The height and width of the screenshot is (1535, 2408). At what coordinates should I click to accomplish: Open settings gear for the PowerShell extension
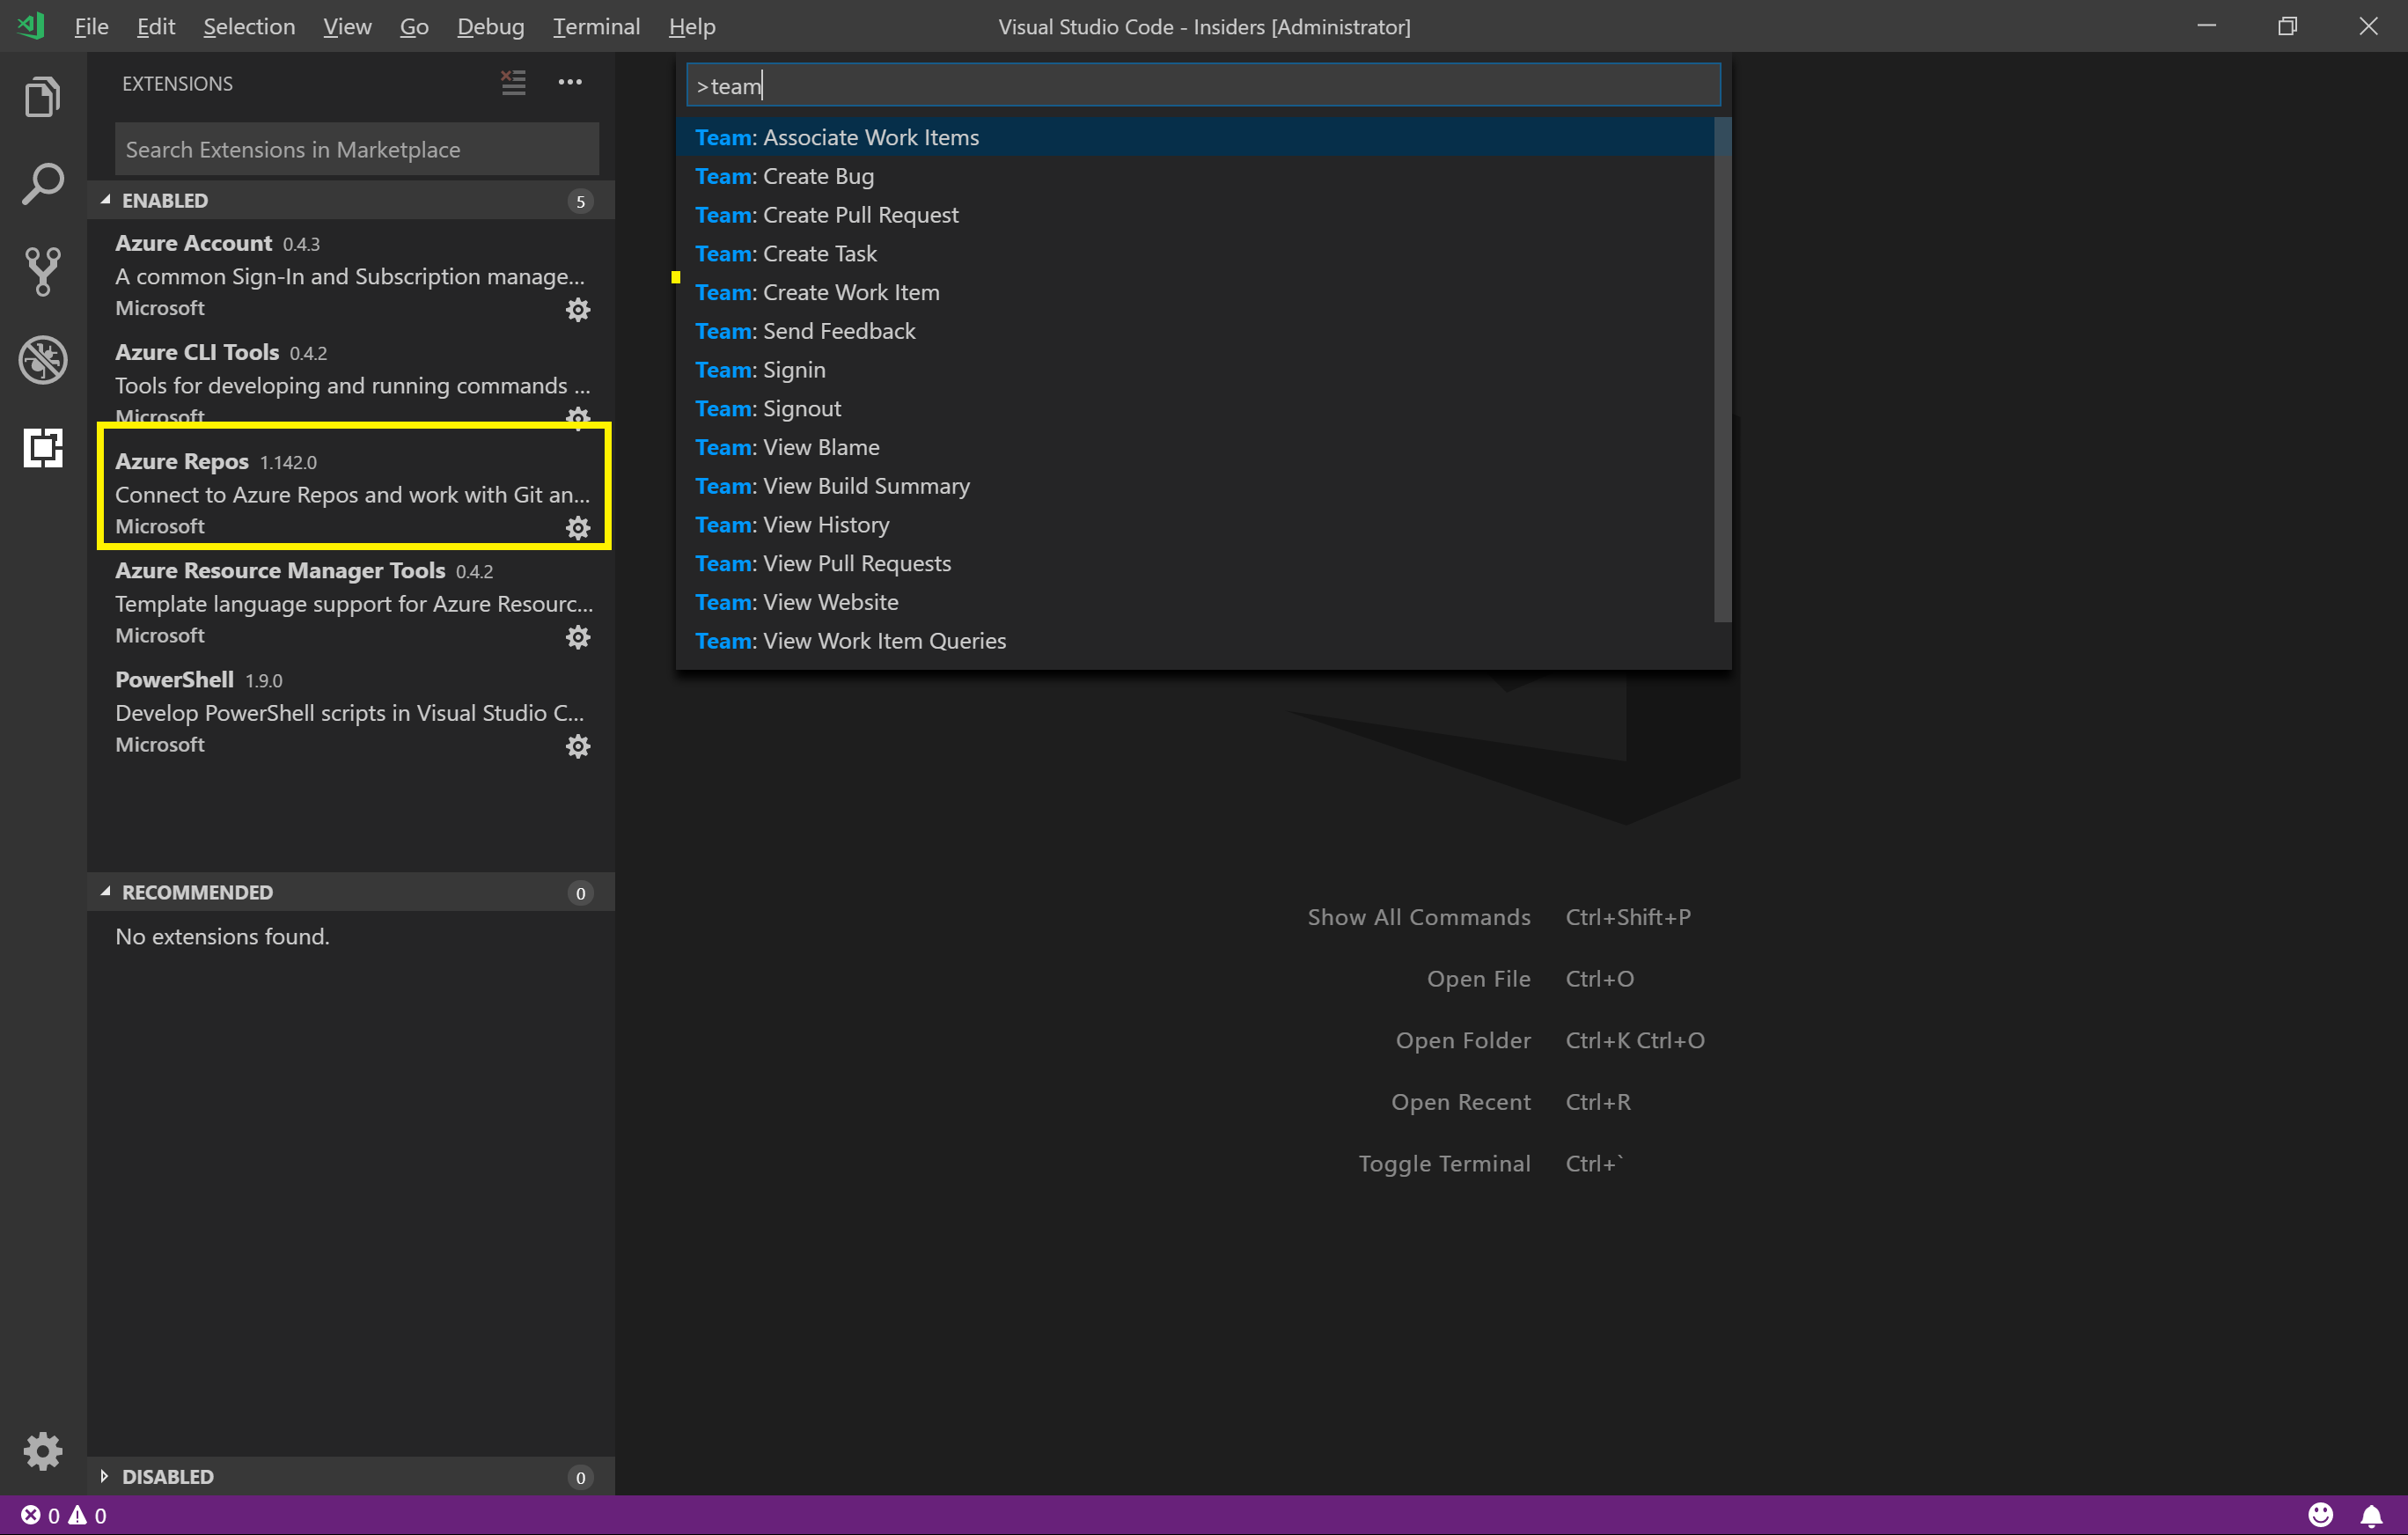tap(578, 746)
